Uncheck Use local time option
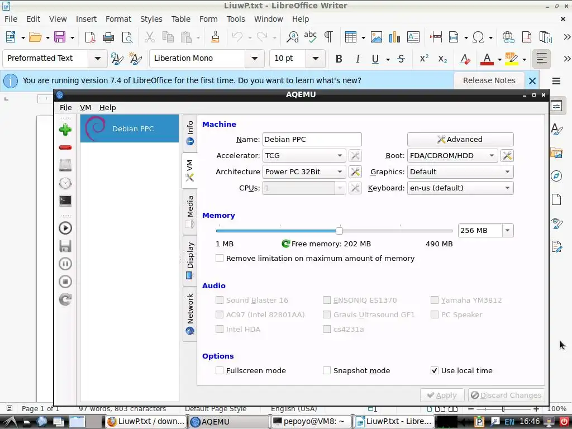The width and height of the screenshot is (572, 429). 434,371
